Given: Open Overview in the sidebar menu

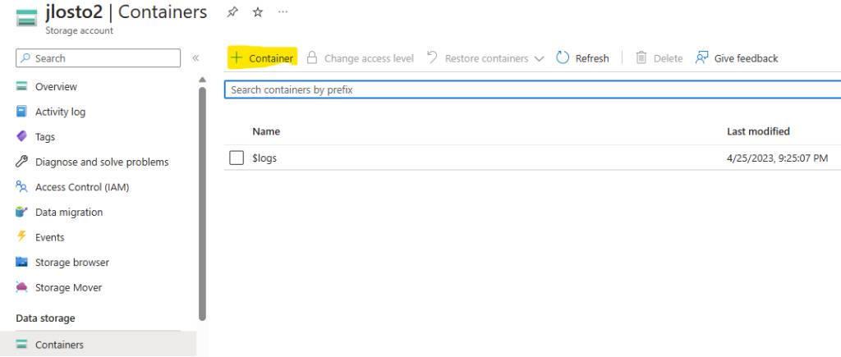Looking at the screenshot, I should click(56, 86).
